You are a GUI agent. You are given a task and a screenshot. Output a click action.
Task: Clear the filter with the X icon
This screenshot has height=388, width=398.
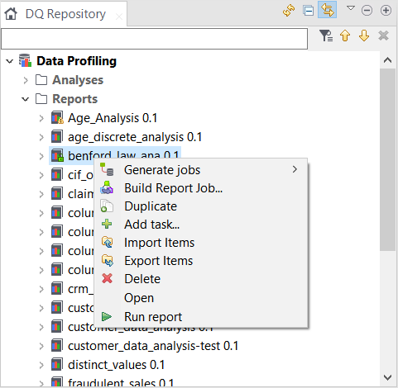(383, 35)
